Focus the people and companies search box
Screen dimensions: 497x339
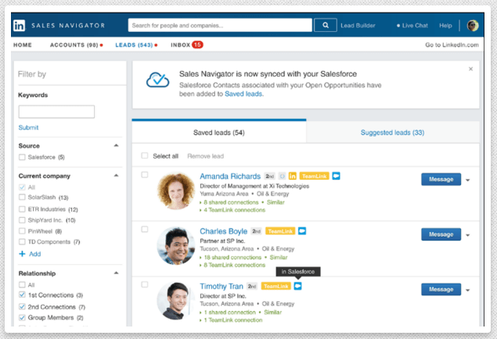[220, 25]
